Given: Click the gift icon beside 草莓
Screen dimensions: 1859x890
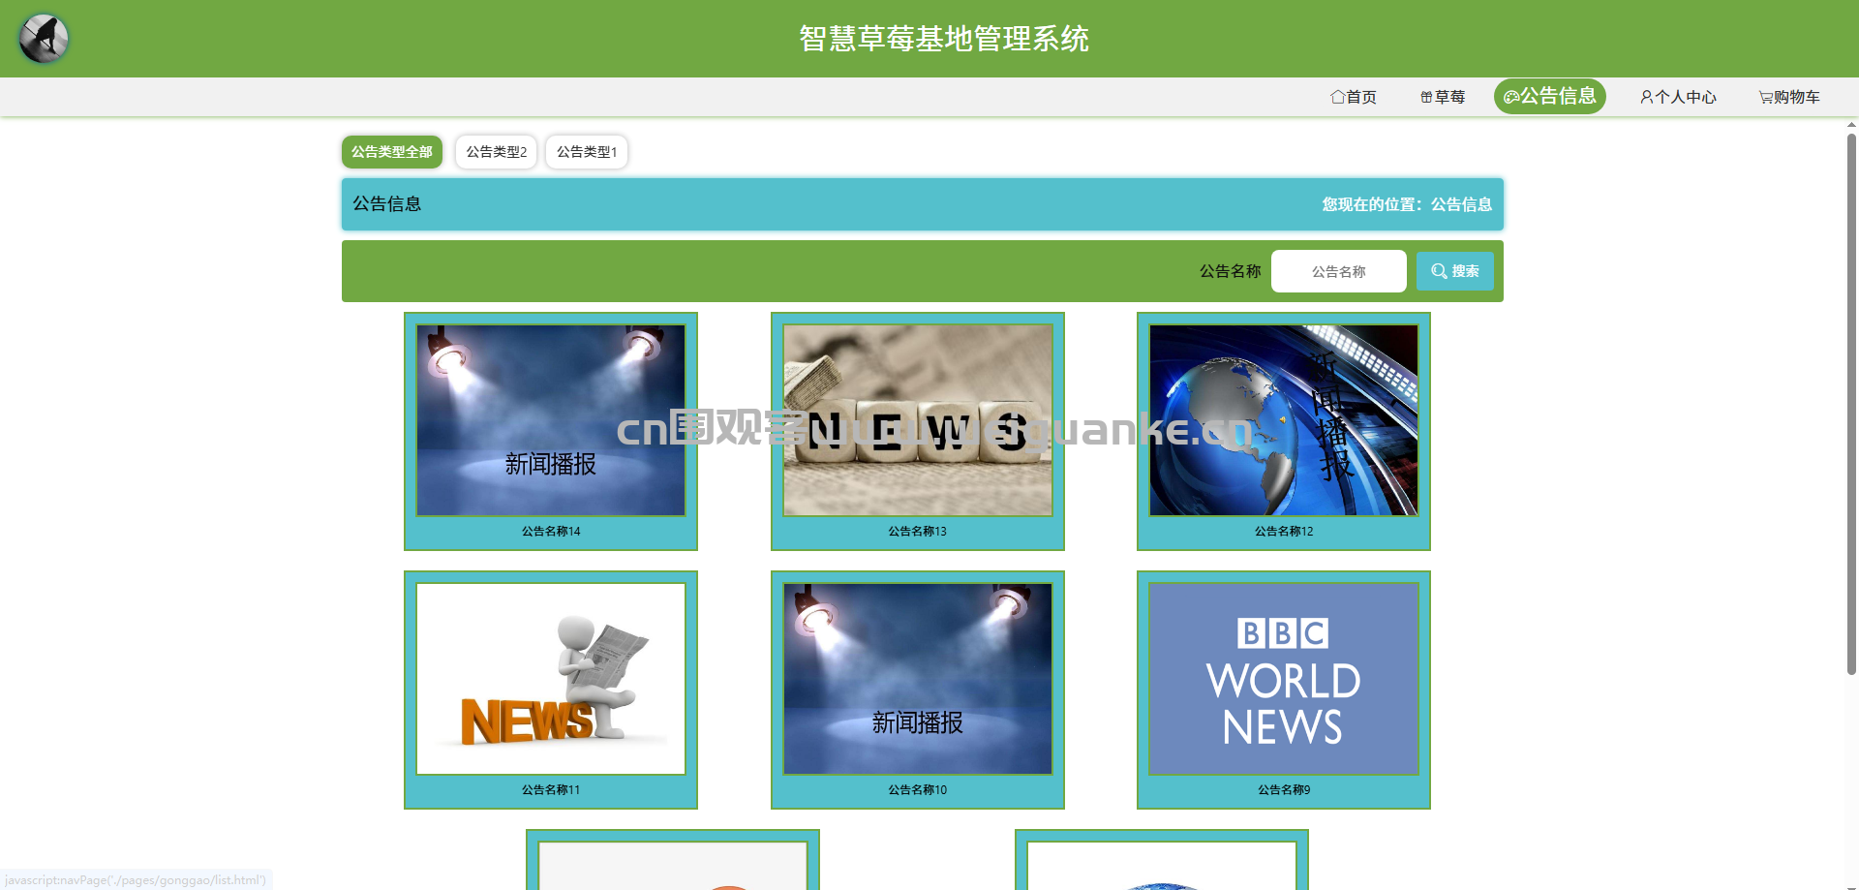Looking at the screenshot, I should point(1426,97).
